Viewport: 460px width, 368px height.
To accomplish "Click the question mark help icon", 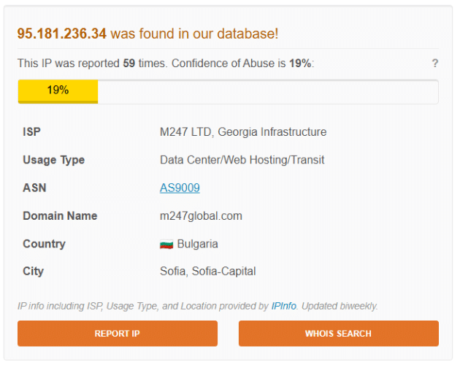I will pos(435,64).
